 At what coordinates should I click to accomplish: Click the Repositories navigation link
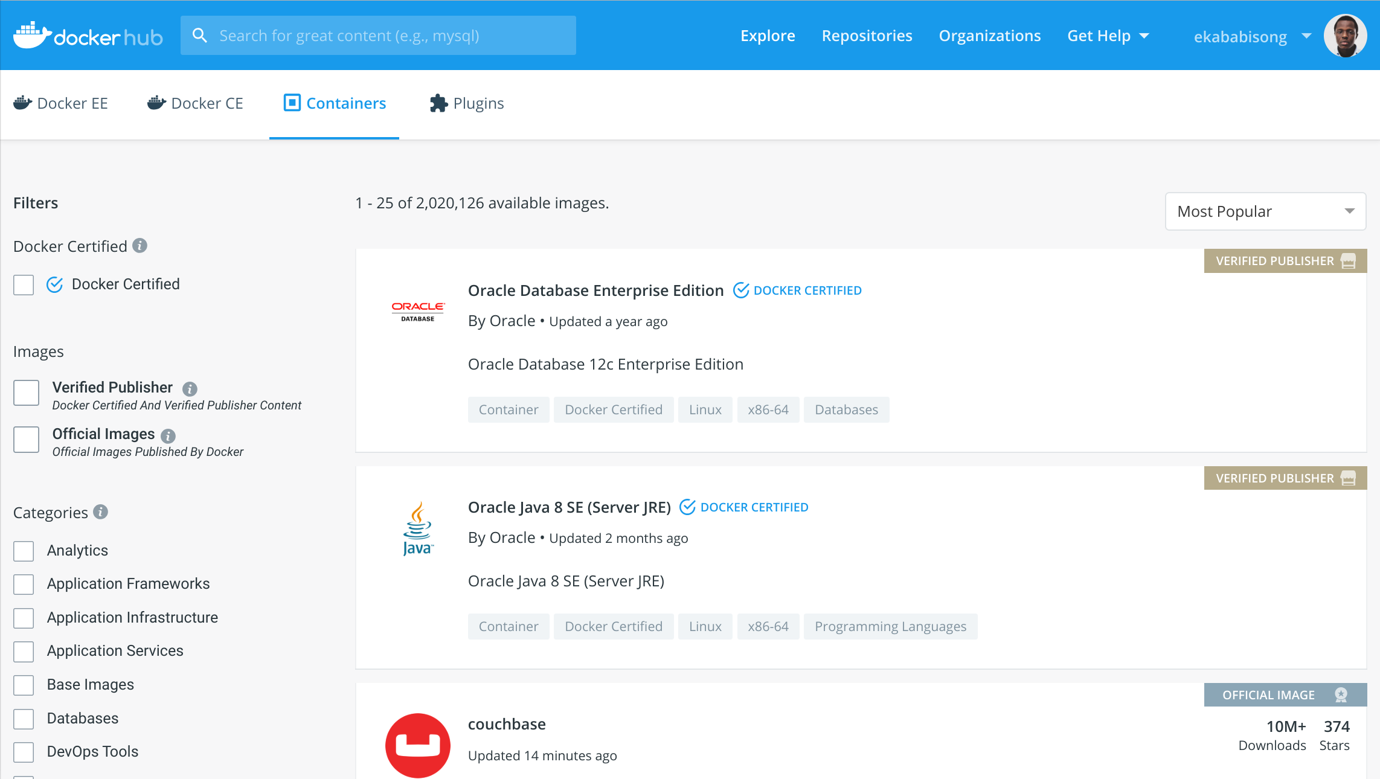click(864, 35)
